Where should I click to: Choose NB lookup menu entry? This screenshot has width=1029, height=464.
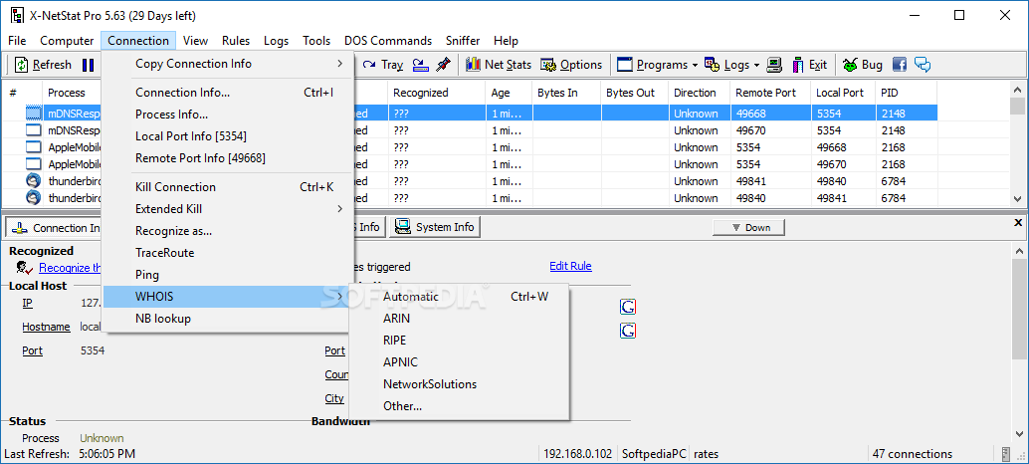tap(228, 319)
